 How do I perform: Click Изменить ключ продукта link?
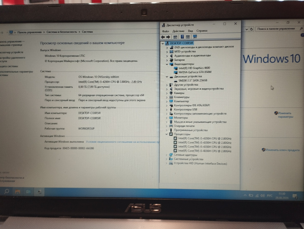(282, 150)
